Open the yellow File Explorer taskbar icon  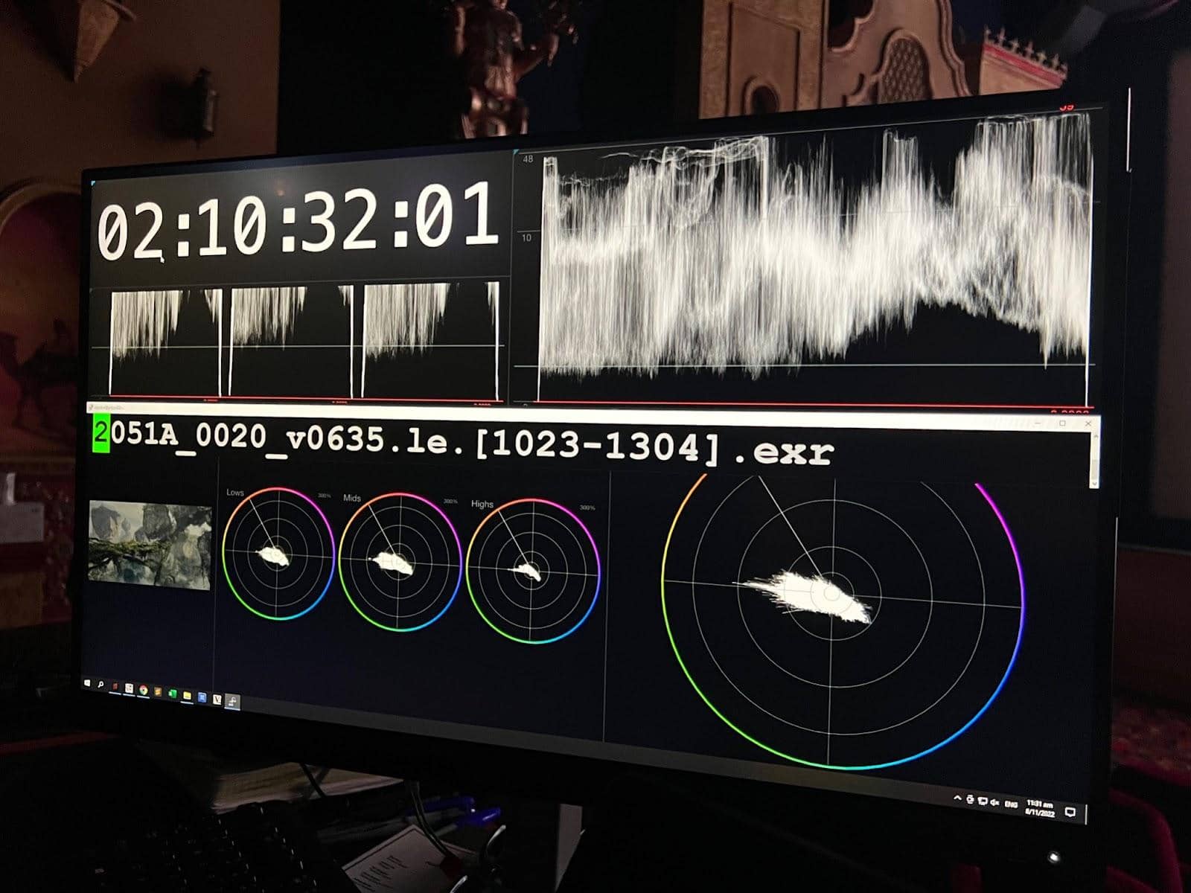point(187,696)
